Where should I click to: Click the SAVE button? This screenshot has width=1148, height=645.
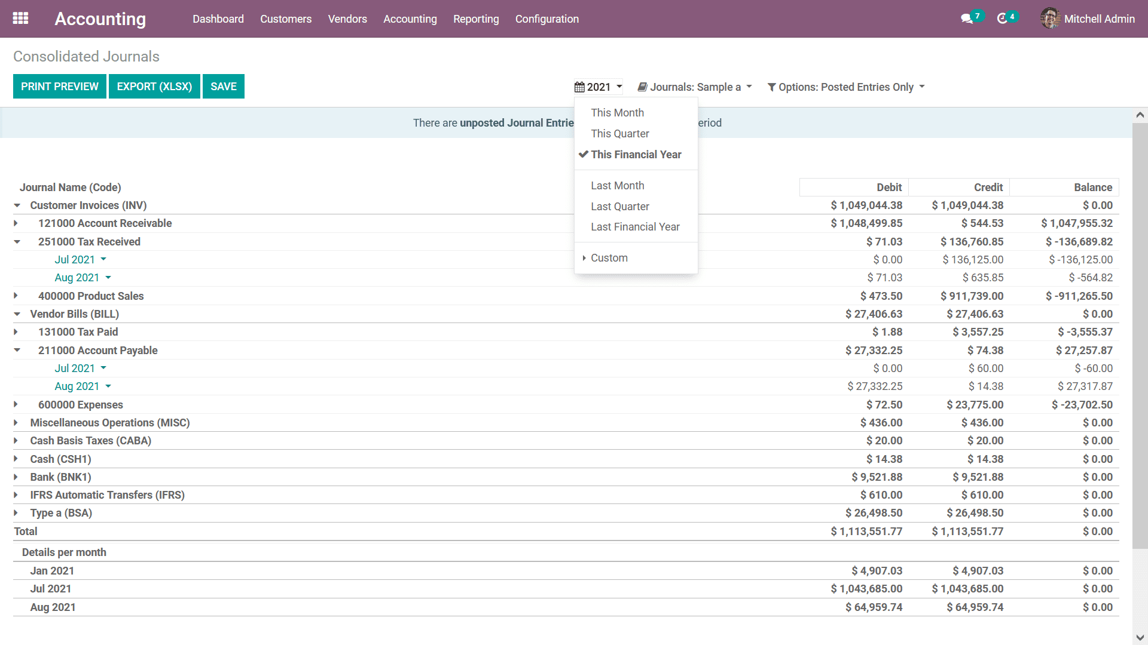(224, 87)
